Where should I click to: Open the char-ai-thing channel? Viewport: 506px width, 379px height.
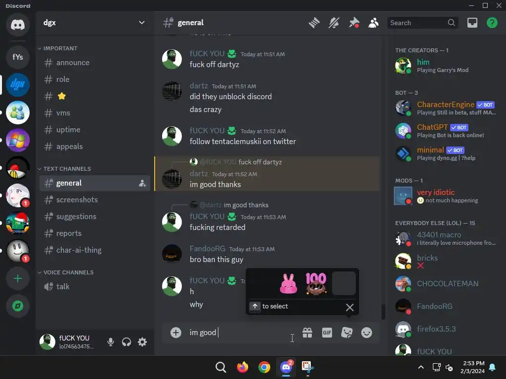(94, 250)
